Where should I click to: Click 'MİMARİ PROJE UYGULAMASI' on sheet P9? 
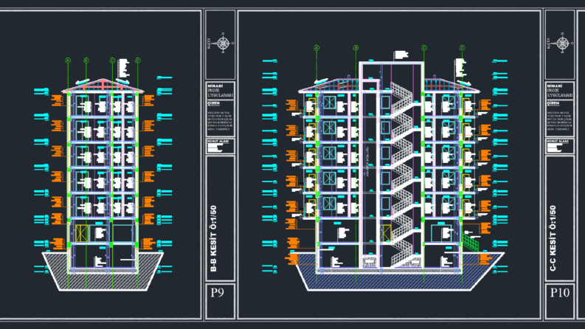[x=220, y=91]
